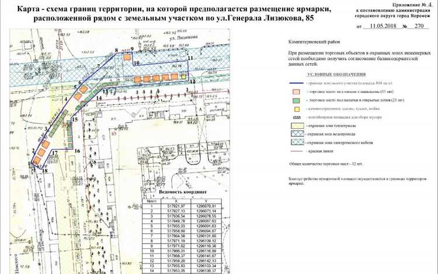The height and width of the screenshot is (274, 438).
Task: Click the water pipeline zone hatch symbol
Action: [297, 134]
